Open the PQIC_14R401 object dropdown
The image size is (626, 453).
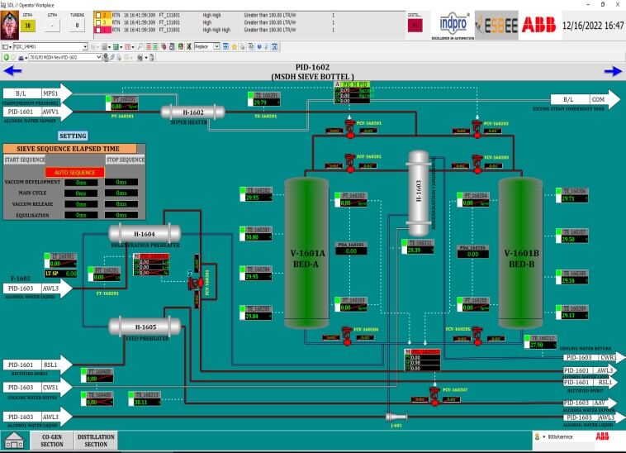click(85, 47)
